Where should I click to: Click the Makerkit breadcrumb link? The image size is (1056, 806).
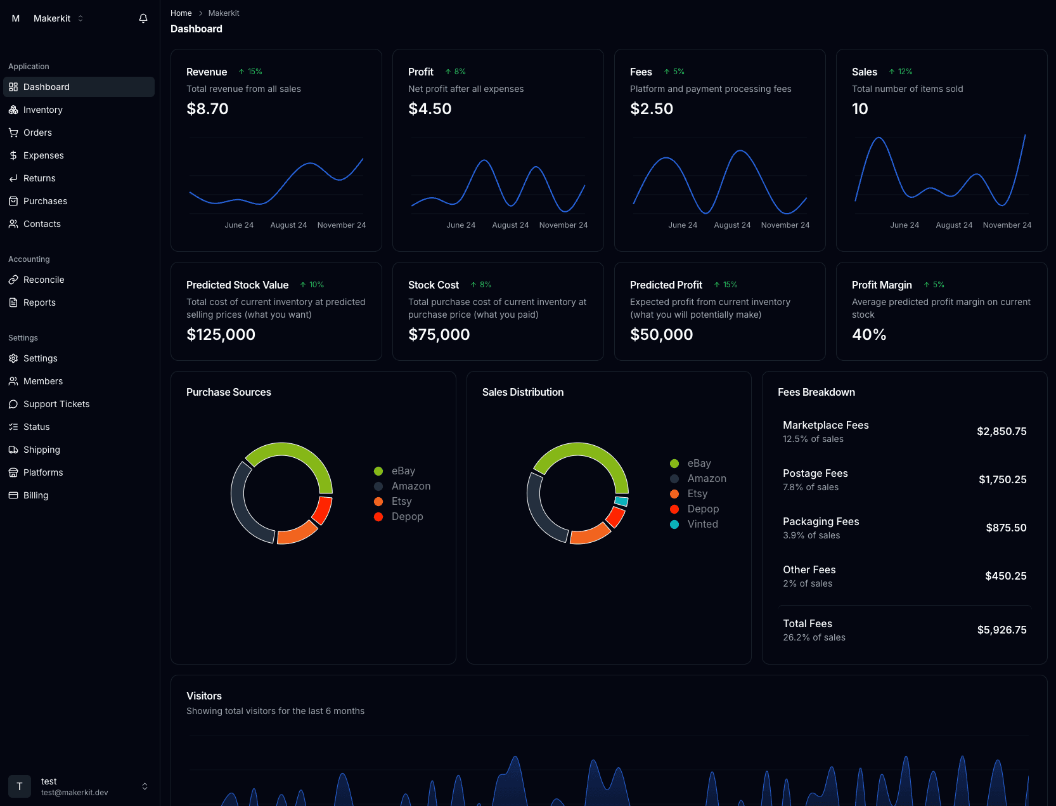[x=224, y=13]
